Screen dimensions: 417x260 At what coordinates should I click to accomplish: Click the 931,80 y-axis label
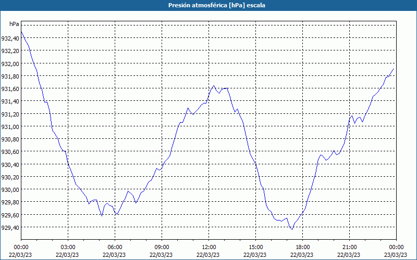pyautogui.click(x=10, y=76)
